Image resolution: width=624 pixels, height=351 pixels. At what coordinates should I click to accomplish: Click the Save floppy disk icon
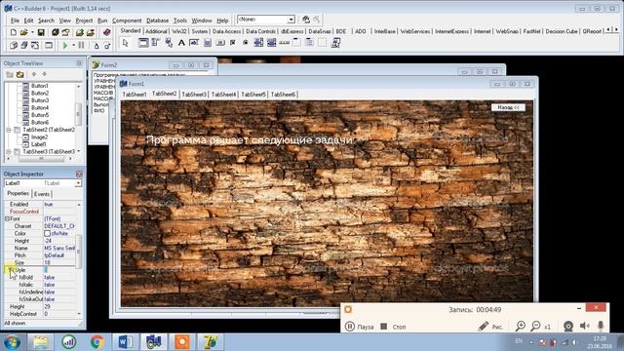[41, 32]
